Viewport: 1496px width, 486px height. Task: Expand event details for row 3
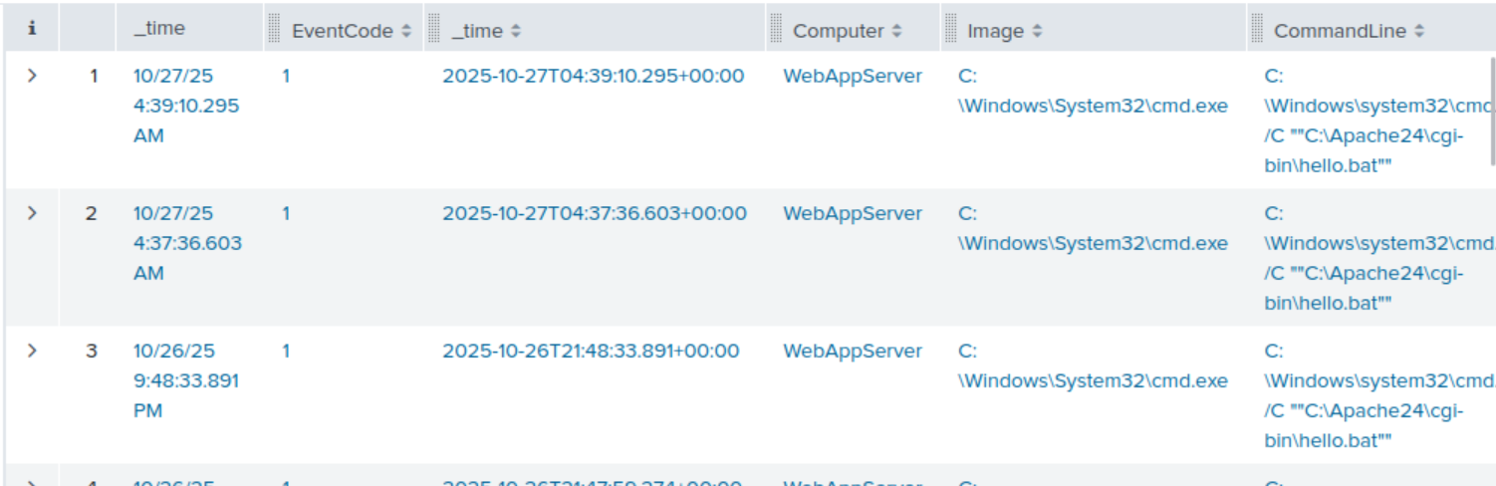32,351
